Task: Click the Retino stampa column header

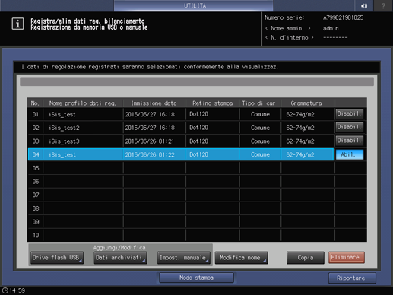Action: (213, 103)
